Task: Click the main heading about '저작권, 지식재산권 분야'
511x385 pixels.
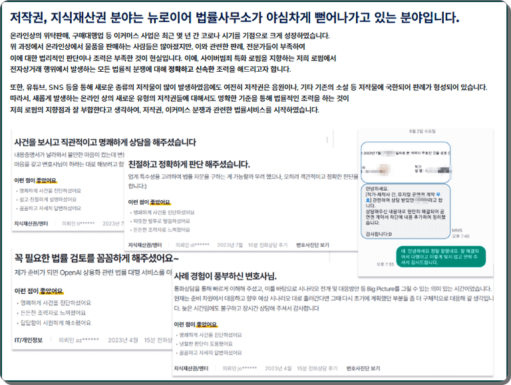Action: click(x=235, y=17)
